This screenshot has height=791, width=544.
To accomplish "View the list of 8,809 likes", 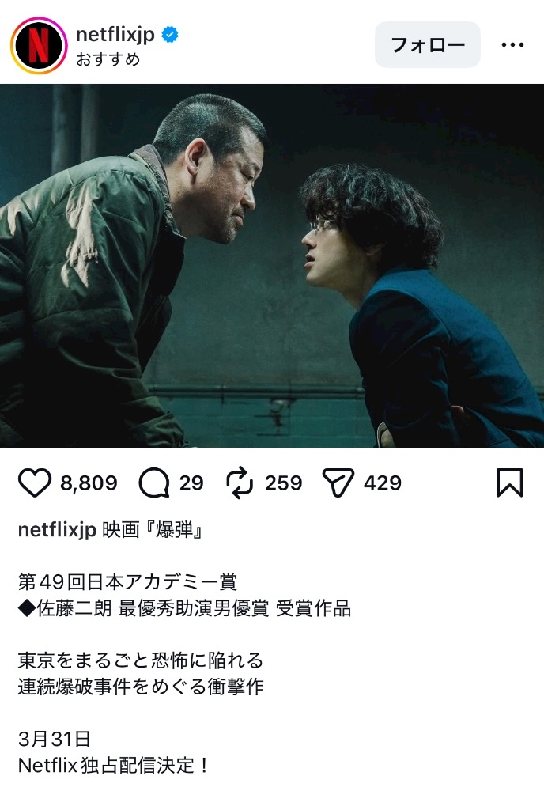I will tap(89, 483).
